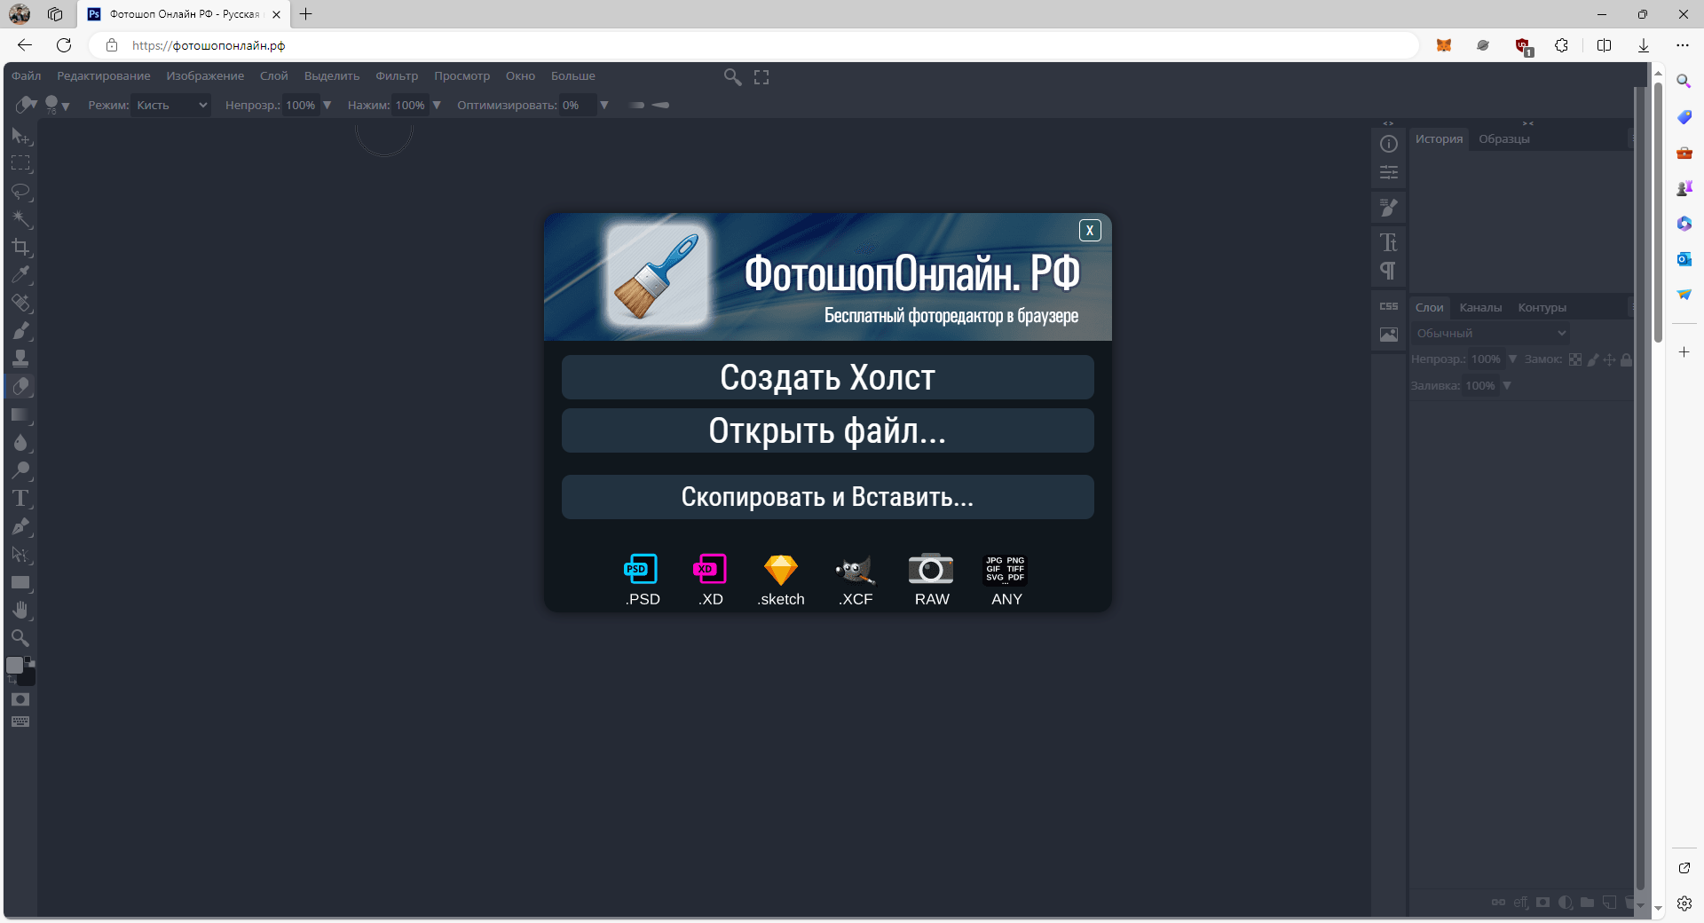1704x923 pixels.
Task: Open the Фильтр menu
Action: pyautogui.click(x=396, y=76)
